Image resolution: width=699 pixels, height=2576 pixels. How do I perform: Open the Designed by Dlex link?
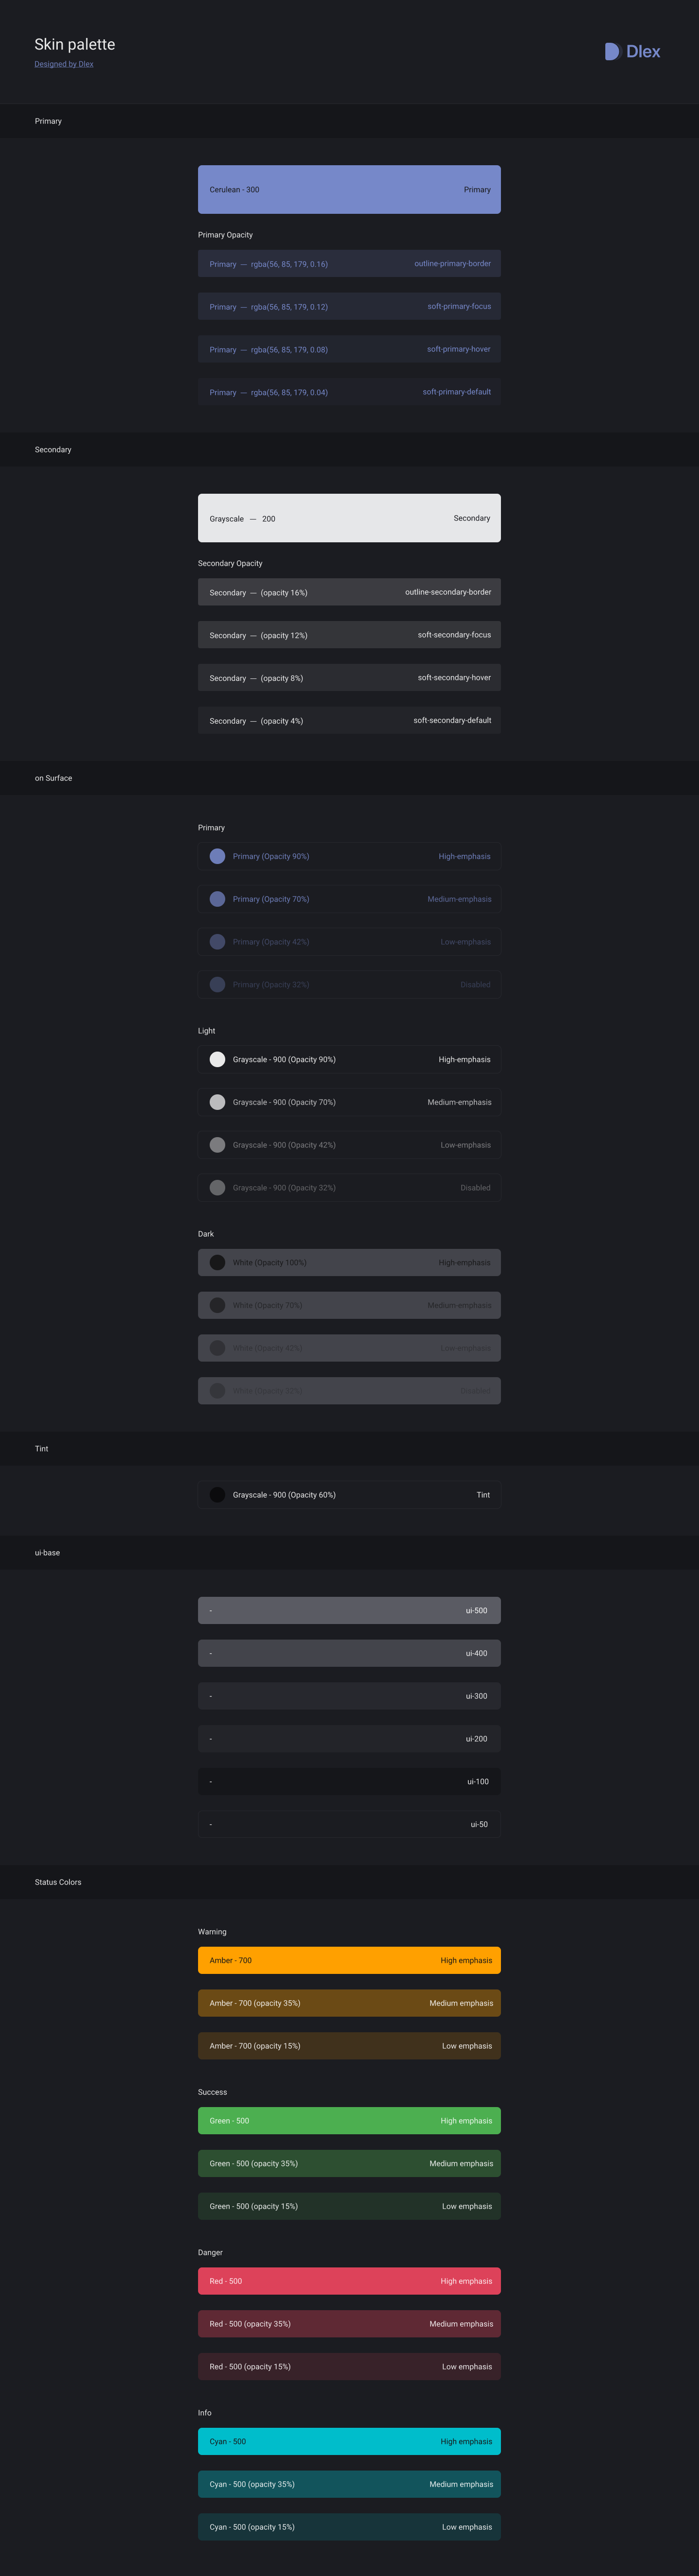click(x=64, y=64)
